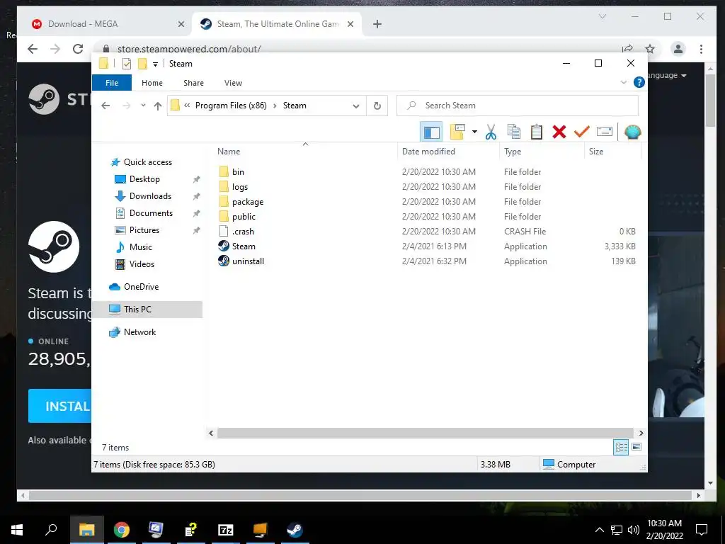Sort files by Name column header
This screenshot has height=544, width=725.
coord(229,152)
